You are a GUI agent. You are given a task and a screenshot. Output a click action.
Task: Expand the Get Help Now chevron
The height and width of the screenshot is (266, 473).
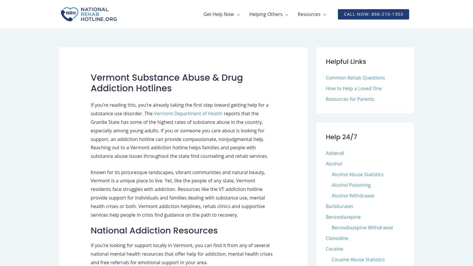click(x=238, y=14)
